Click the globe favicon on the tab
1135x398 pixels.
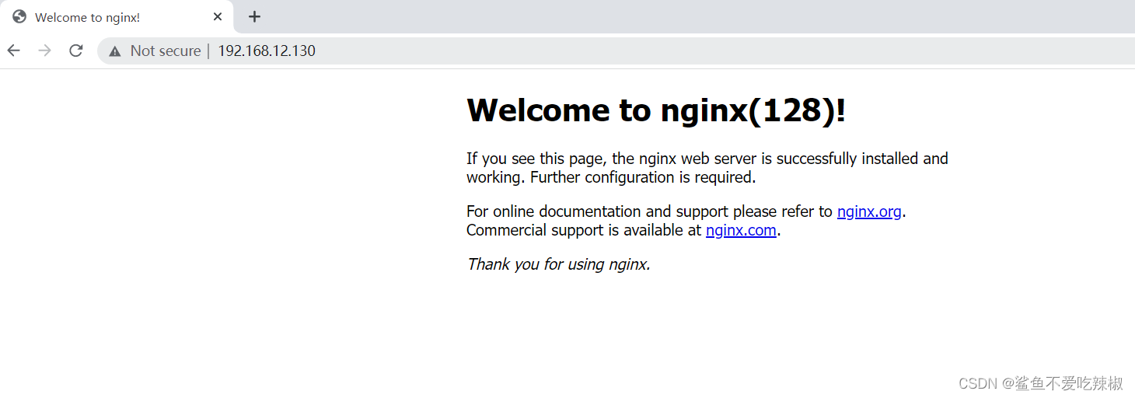19,17
